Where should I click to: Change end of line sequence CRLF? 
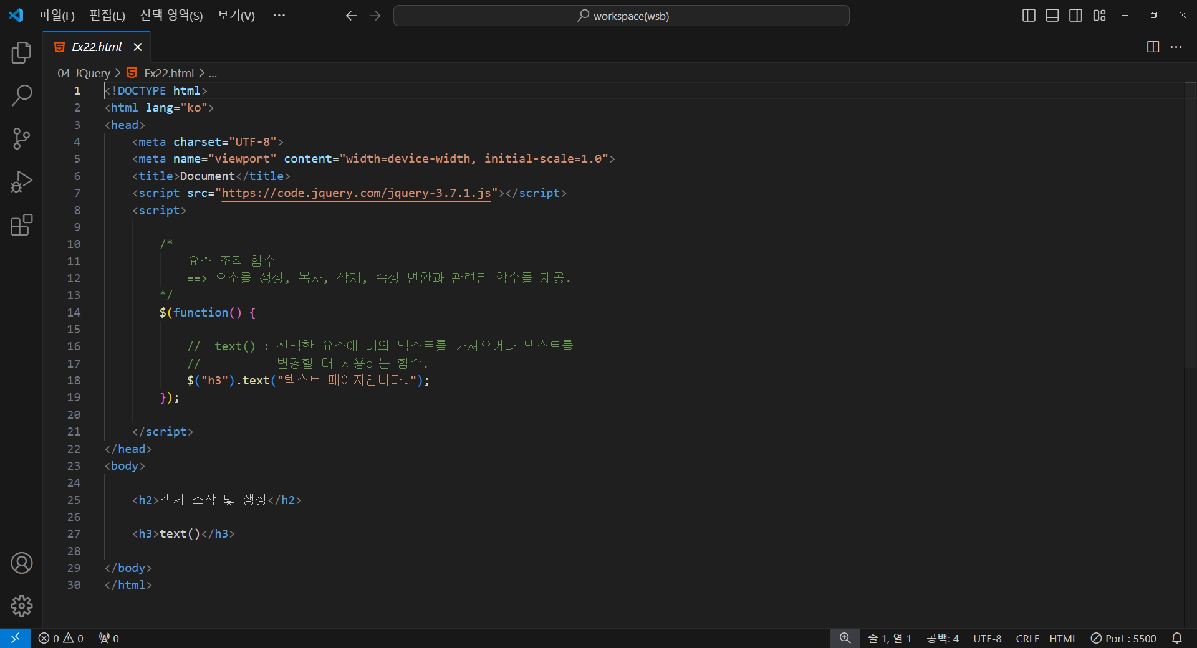(x=1027, y=638)
